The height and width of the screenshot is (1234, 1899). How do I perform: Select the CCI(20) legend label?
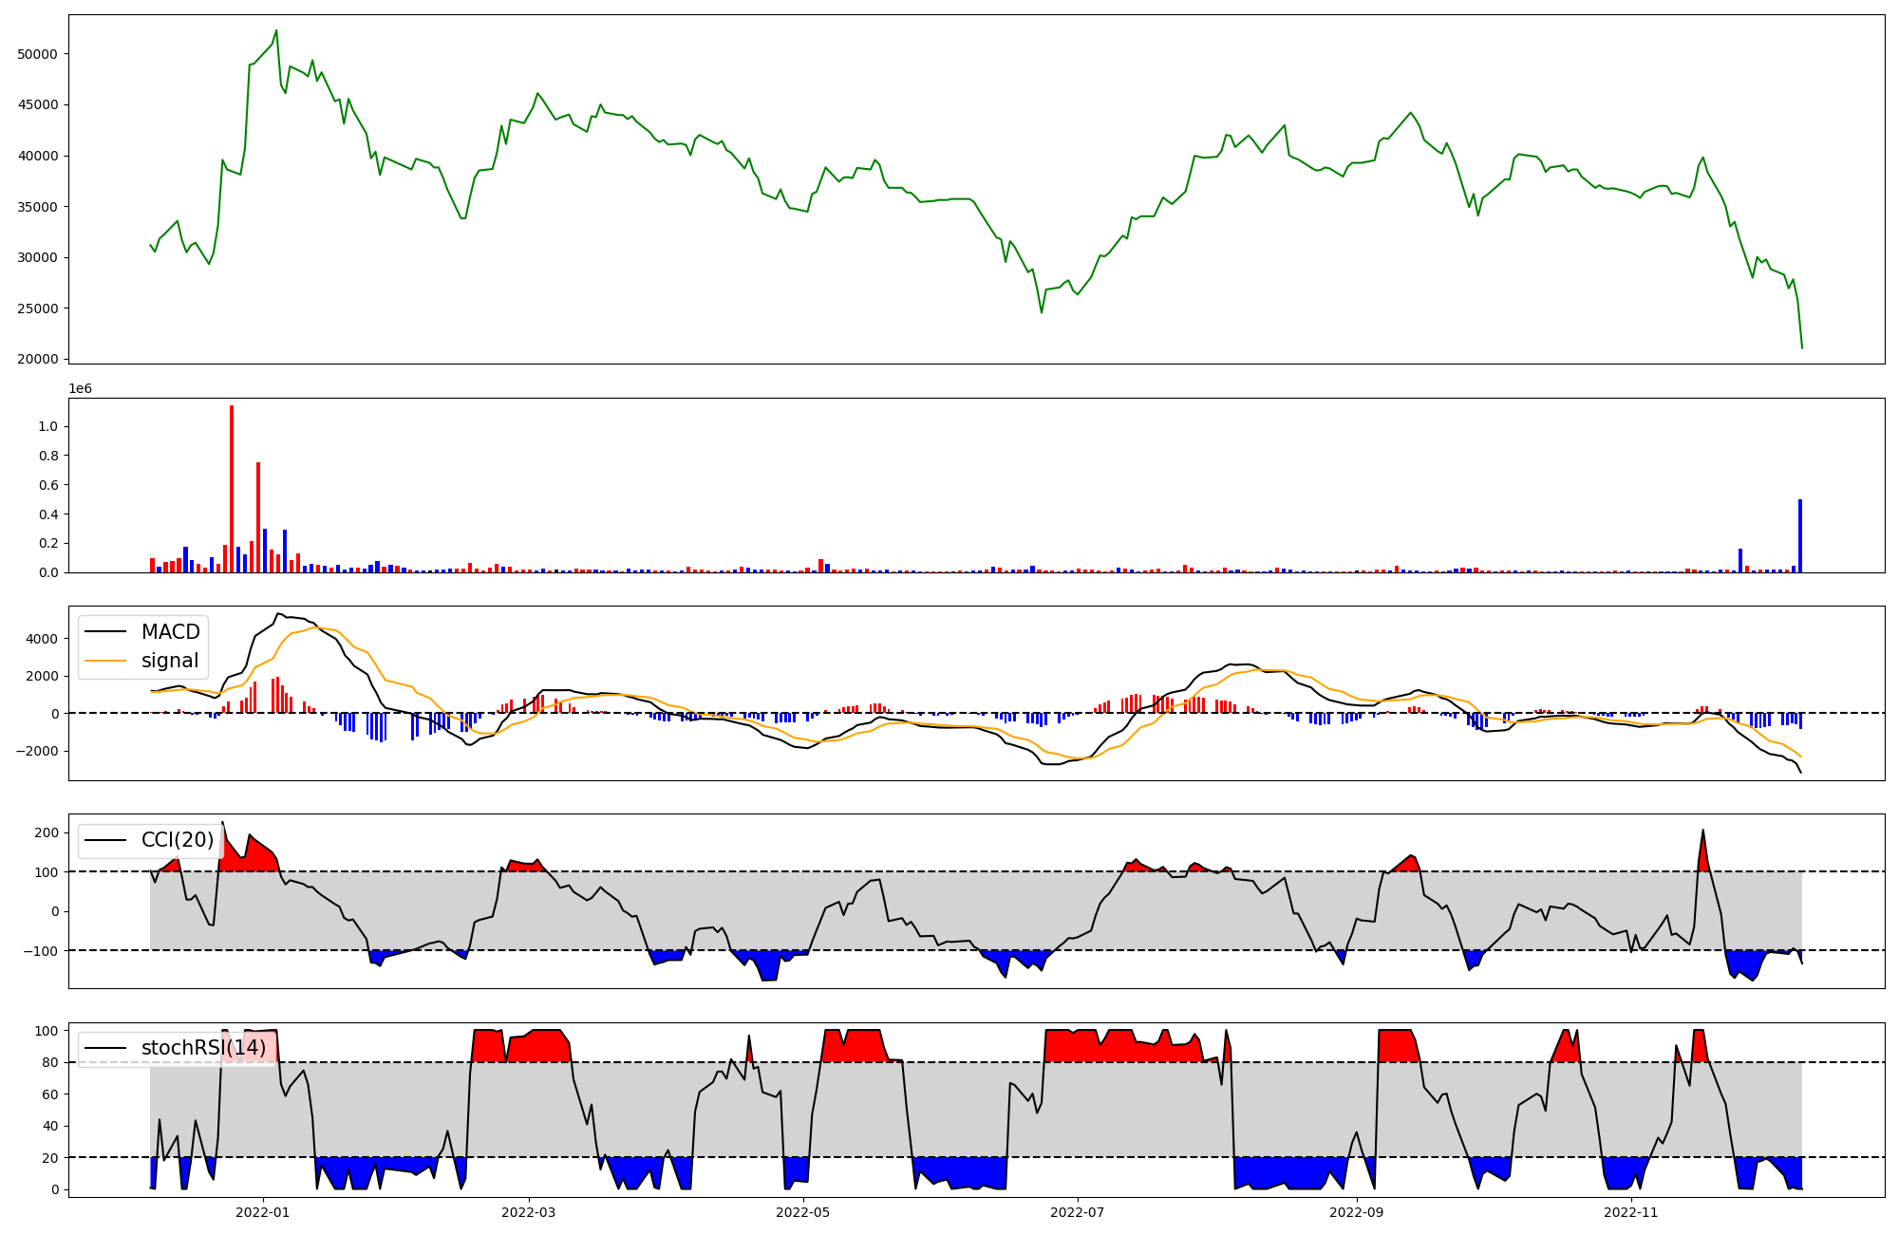pos(177,840)
